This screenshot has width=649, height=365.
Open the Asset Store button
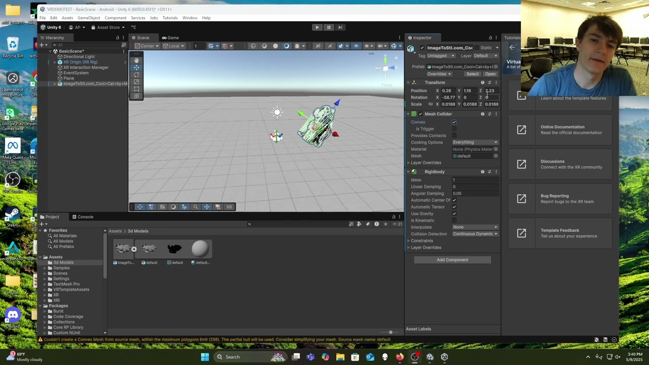pyautogui.click(x=109, y=27)
